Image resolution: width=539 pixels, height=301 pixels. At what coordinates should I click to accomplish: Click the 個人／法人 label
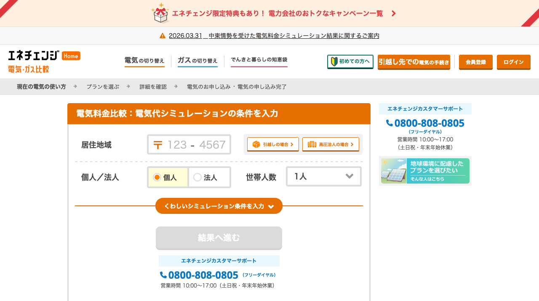pyautogui.click(x=100, y=177)
